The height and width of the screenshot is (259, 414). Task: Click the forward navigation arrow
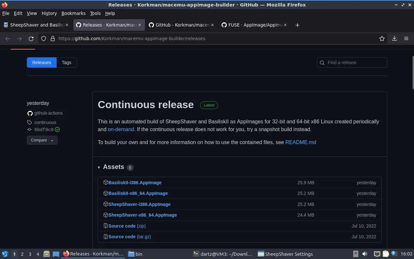(x=19, y=39)
